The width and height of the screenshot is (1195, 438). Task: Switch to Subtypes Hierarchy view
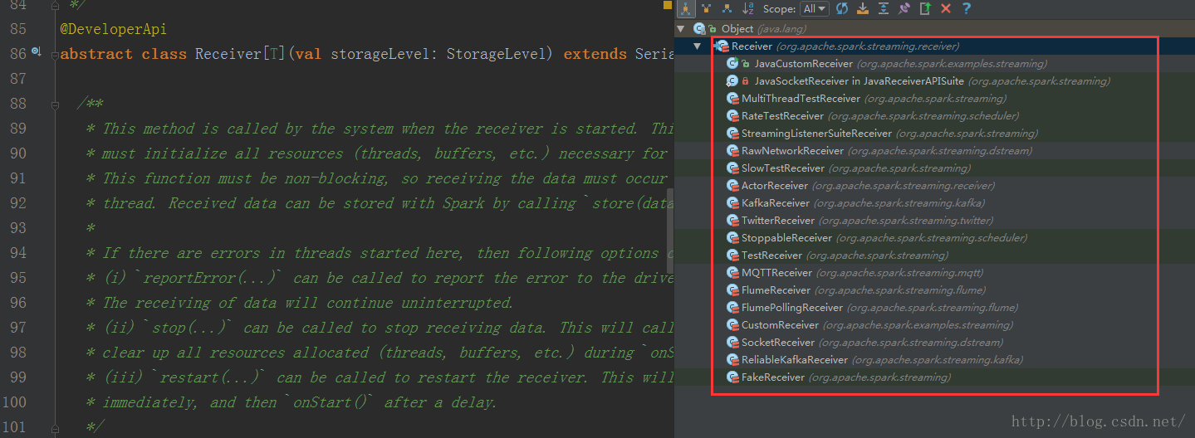(x=727, y=8)
